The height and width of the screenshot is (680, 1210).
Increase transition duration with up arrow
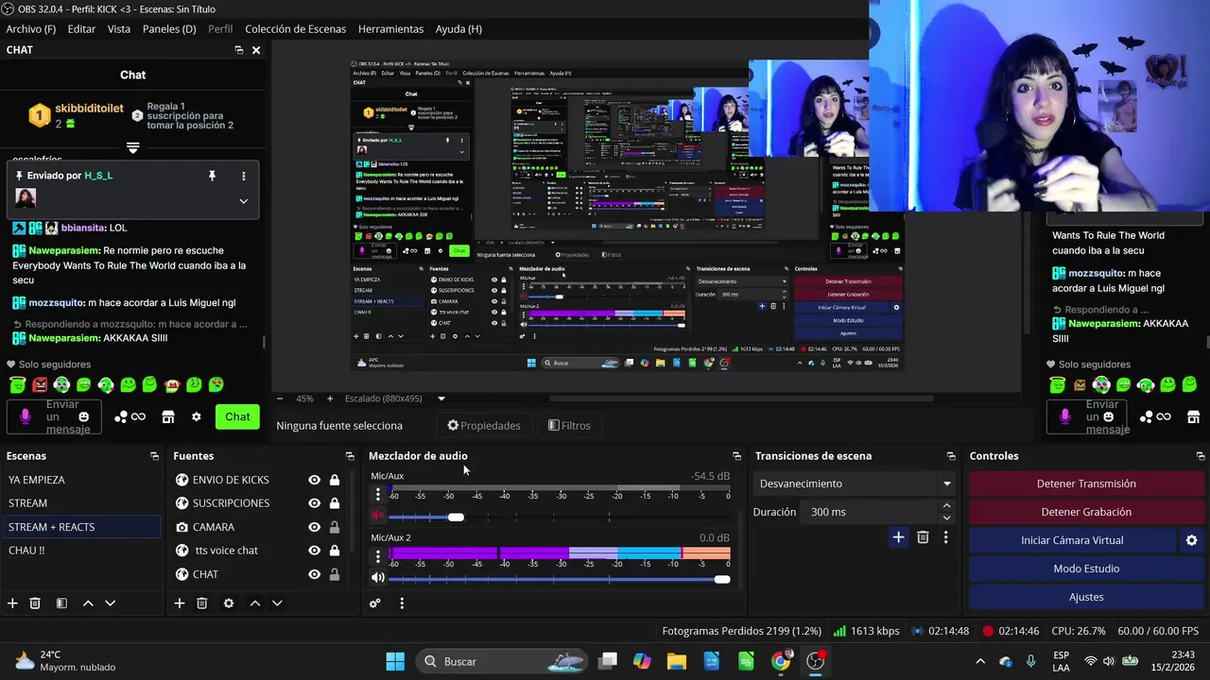(946, 506)
